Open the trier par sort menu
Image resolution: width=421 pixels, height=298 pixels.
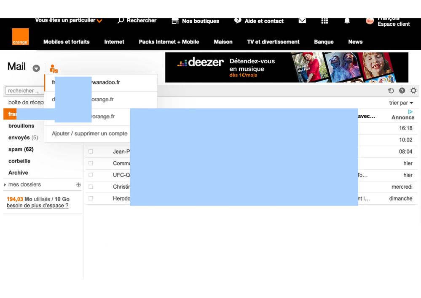click(401, 103)
